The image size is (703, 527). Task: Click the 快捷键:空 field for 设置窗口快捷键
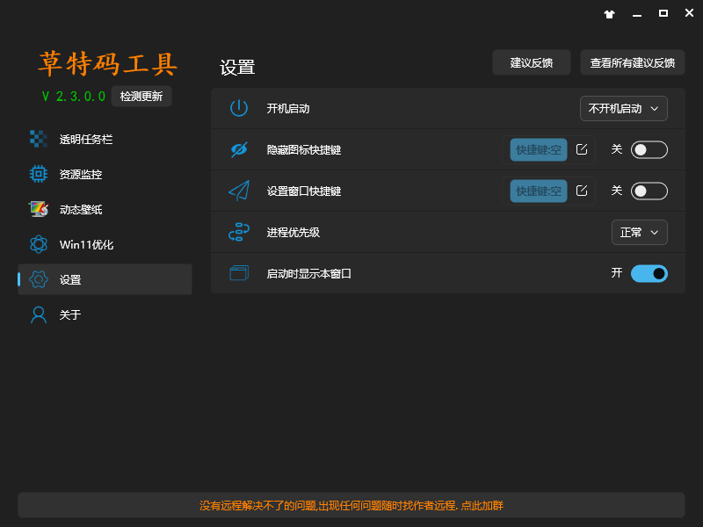(539, 191)
